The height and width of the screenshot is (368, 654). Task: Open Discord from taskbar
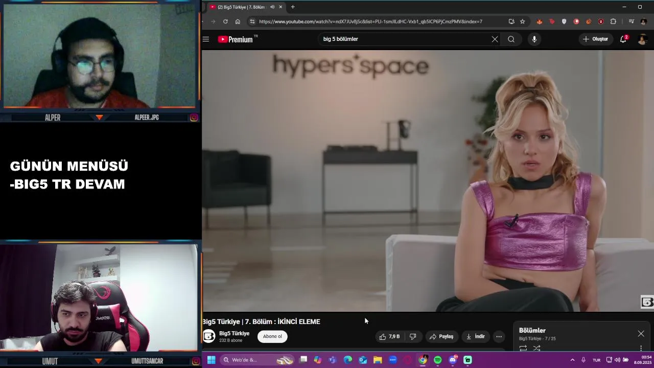pyautogui.click(x=453, y=360)
